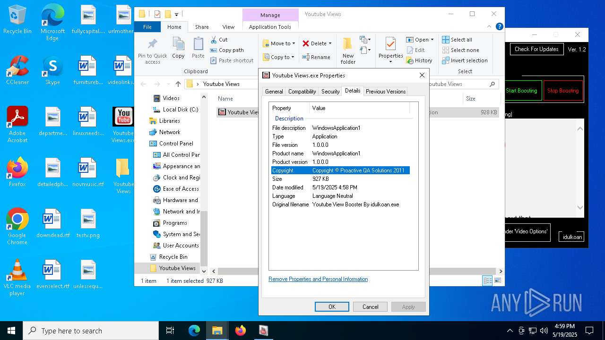The width and height of the screenshot is (605, 340).
Task: Collapse the Explorer ribbon chevron
Action: click(x=490, y=27)
